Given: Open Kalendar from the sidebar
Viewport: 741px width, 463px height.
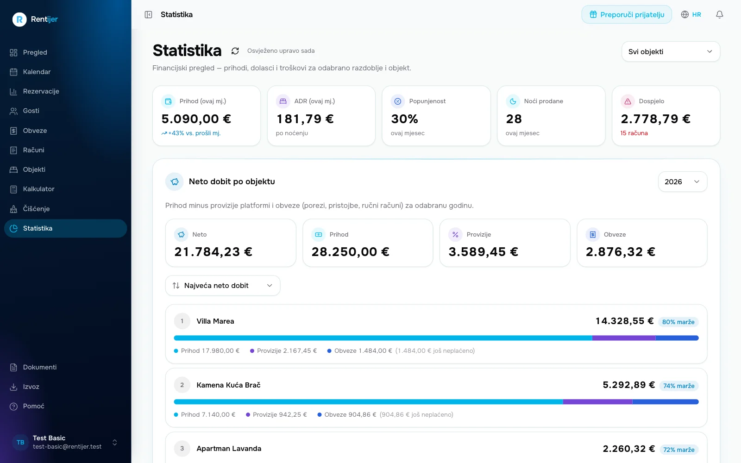Looking at the screenshot, I should (65, 72).
